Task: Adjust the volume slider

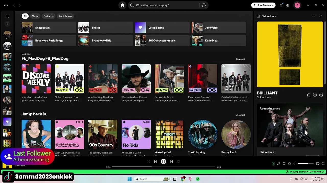Action: point(306,164)
